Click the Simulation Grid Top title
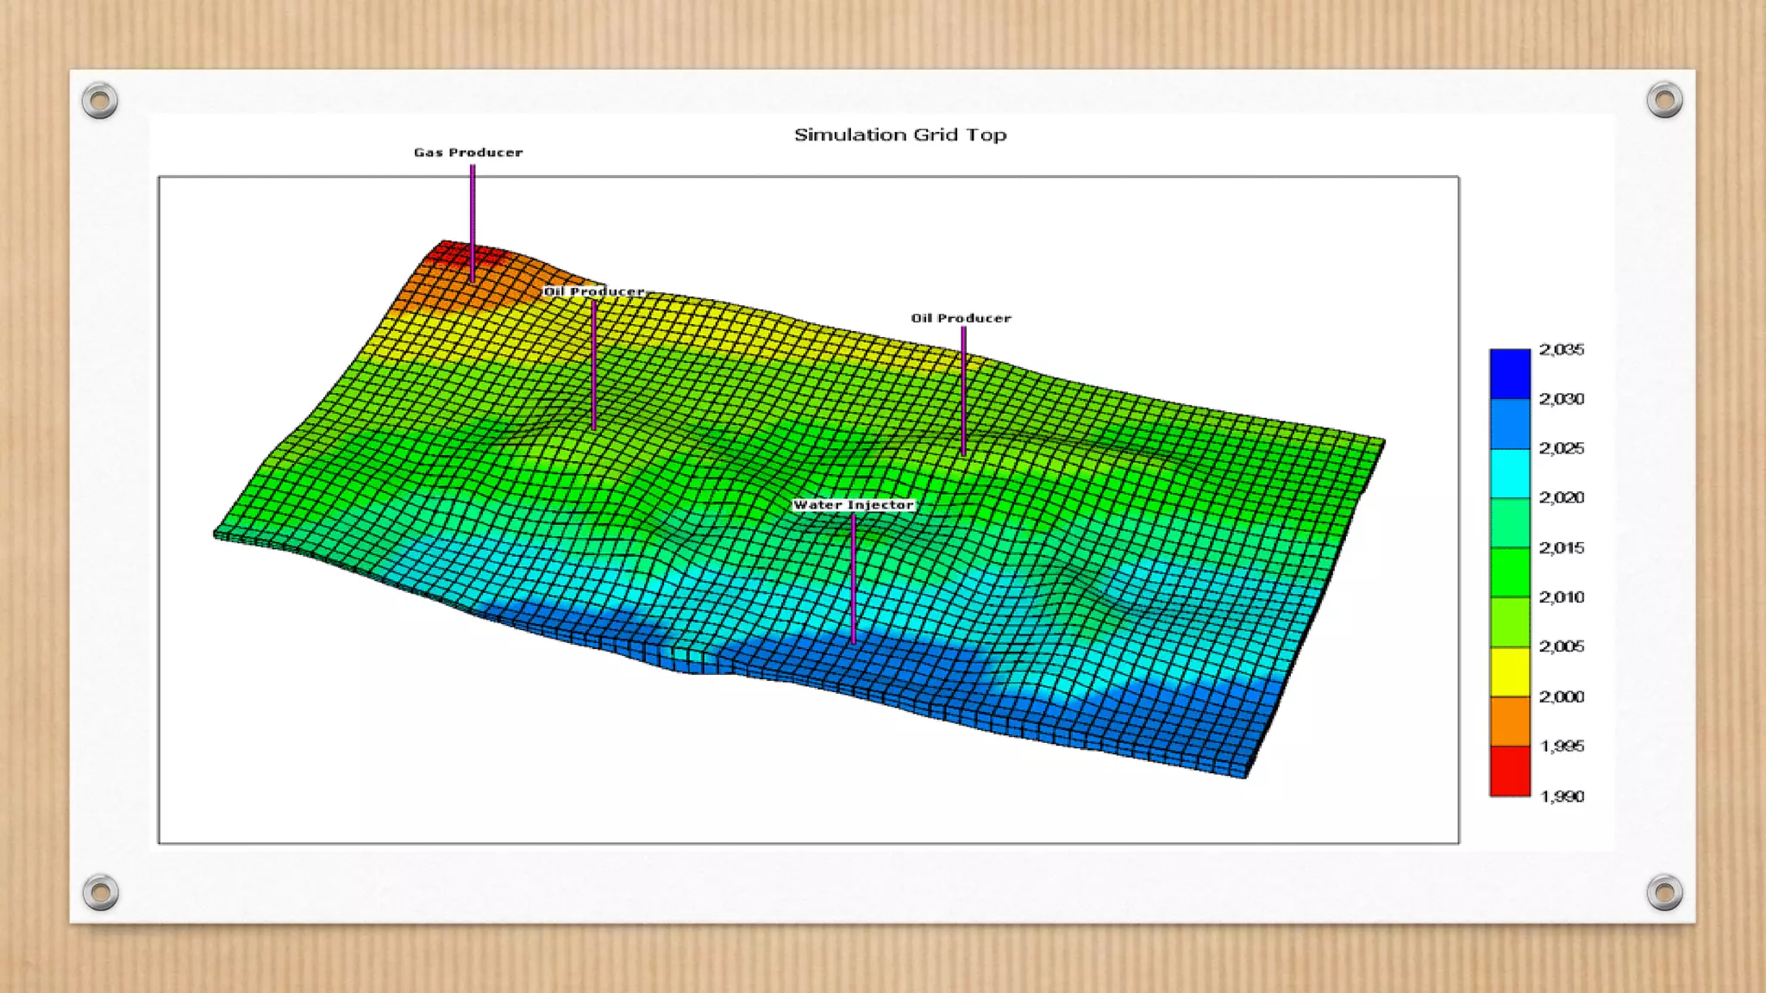 click(899, 134)
